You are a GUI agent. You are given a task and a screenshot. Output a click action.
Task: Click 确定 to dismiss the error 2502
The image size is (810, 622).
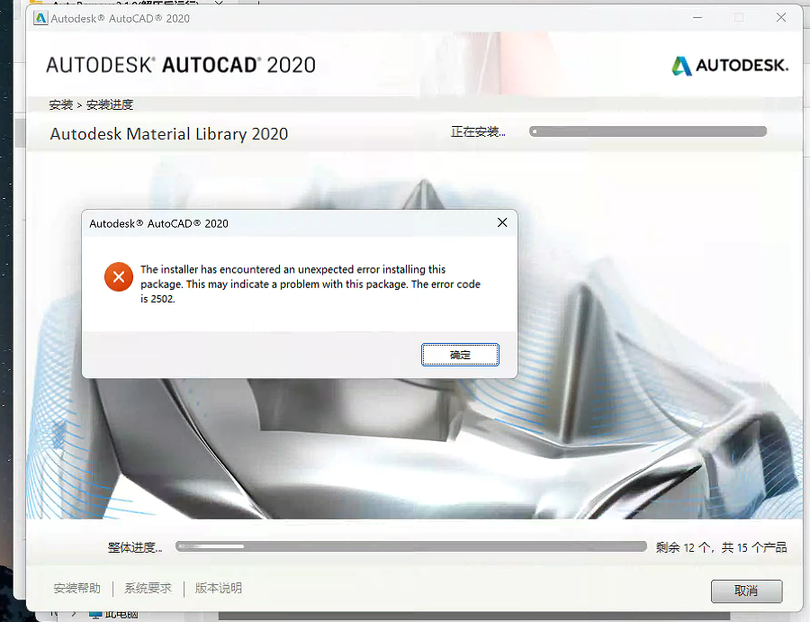[x=460, y=355]
